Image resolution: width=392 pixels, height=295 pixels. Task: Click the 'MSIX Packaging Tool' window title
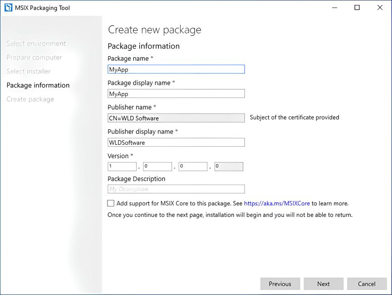click(42, 8)
